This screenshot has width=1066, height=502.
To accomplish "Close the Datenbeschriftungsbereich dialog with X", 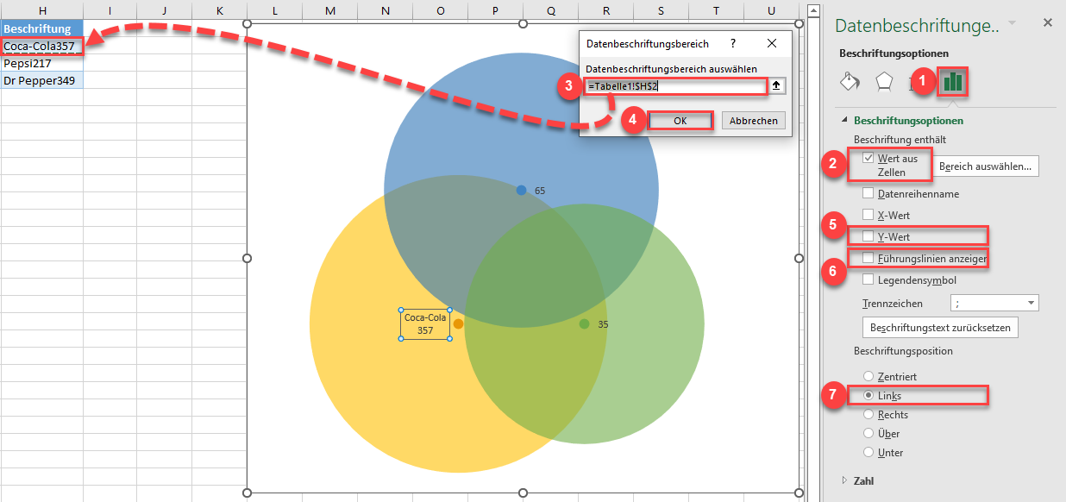I will point(772,43).
